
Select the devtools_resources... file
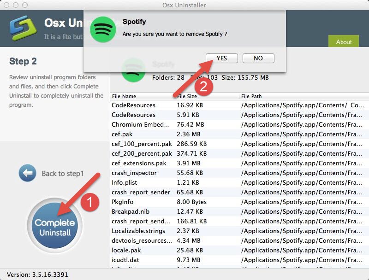point(239,240)
